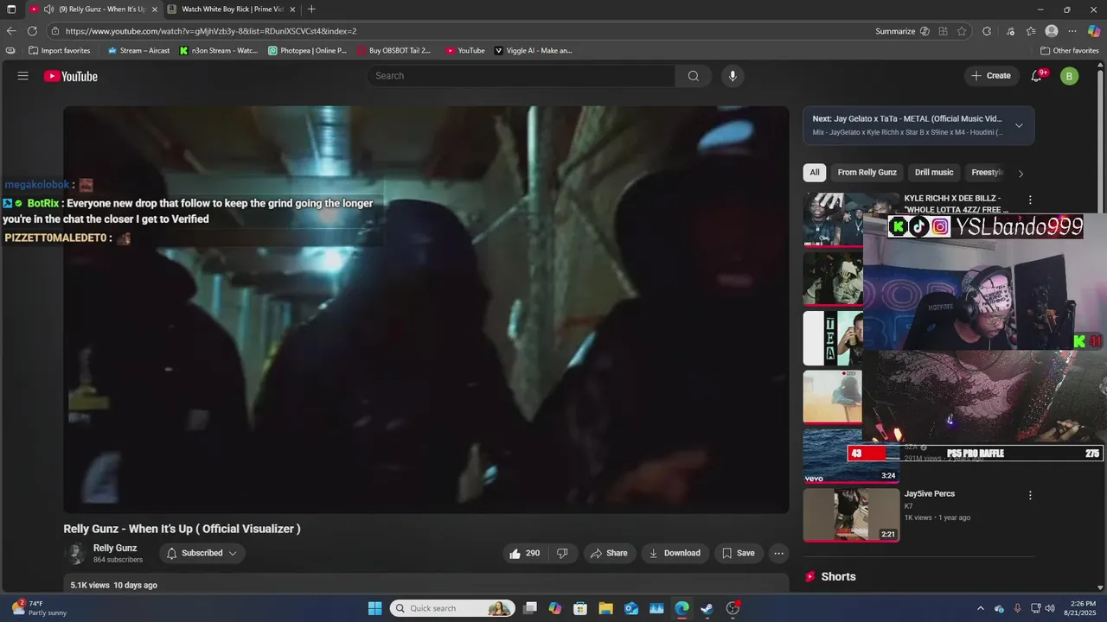Open n3on Stream bookmark

[219, 51]
